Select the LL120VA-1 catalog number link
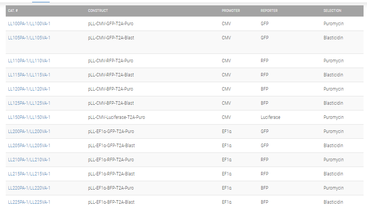The height and width of the screenshot is (206, 367). point(40,89)
